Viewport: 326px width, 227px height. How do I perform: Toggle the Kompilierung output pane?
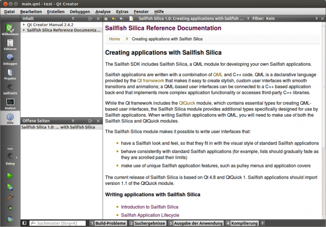[244, 223]
